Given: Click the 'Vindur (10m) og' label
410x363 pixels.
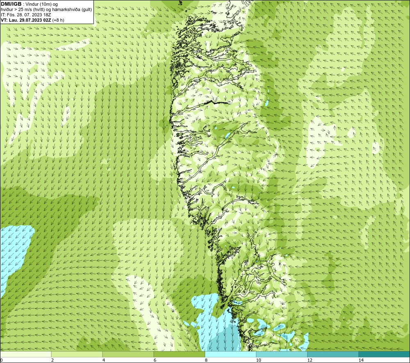Looking at the screenshot, I should pos(41,4).
